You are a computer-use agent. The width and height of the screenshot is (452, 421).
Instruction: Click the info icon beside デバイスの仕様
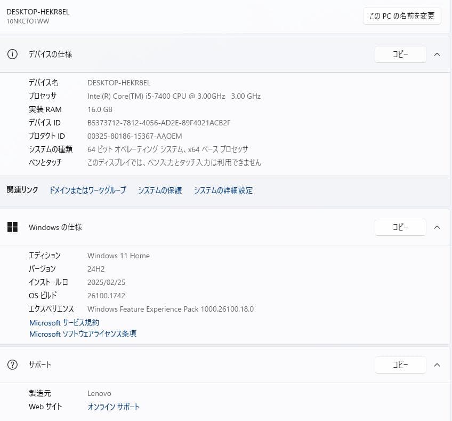[x=12, y=54]
